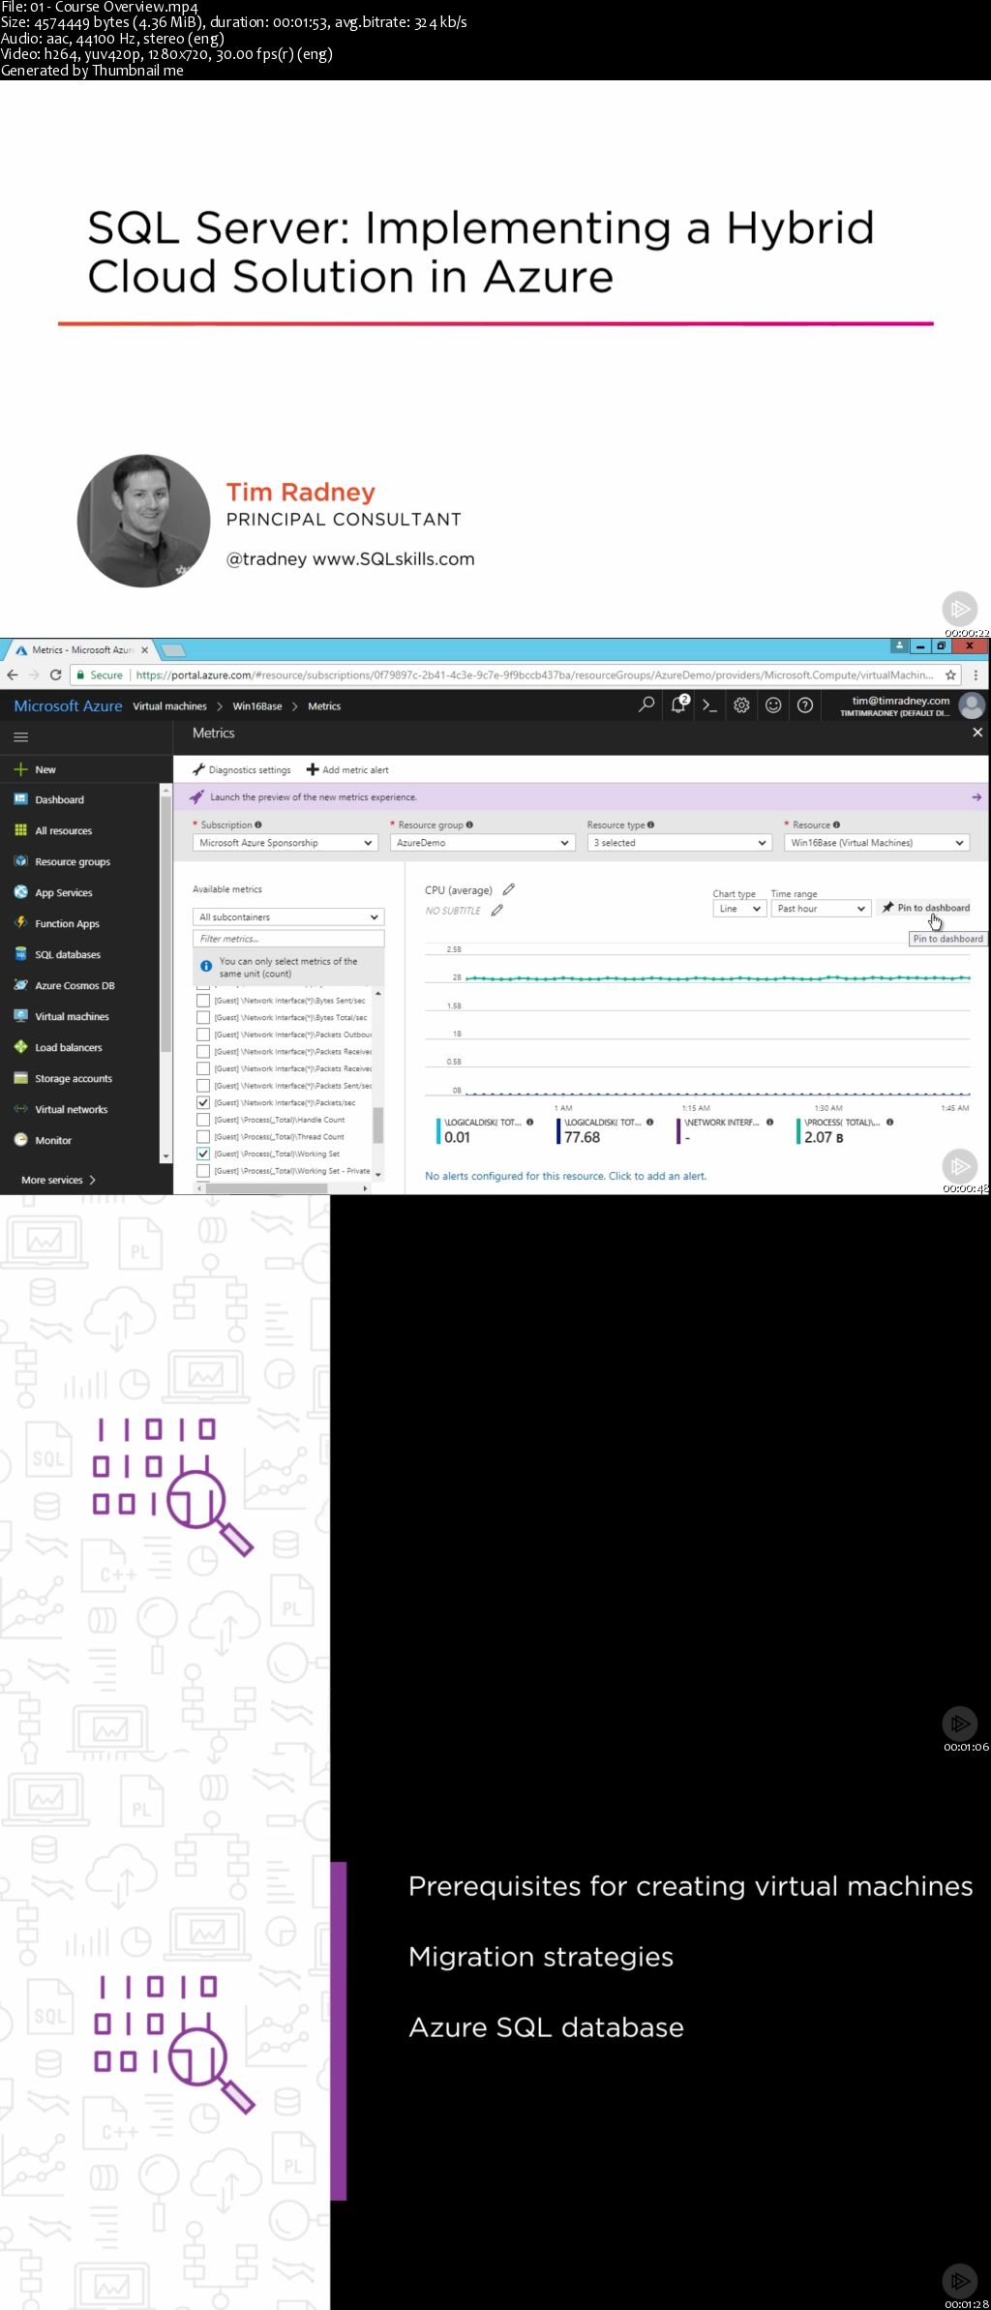Expand the Subscription dropdown
991x2310 pixels.
click(285, 843)
